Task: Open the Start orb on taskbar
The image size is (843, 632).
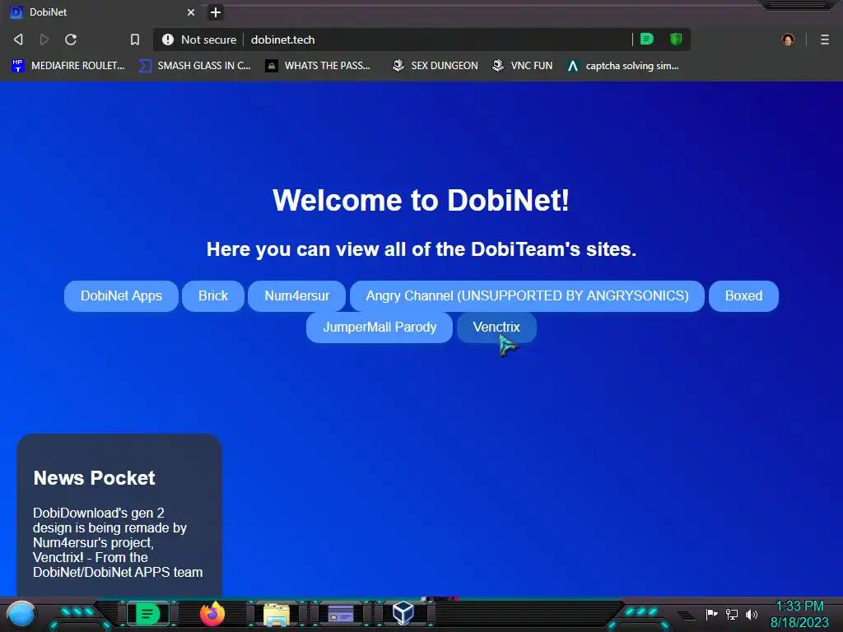Action: pyautogui.click(x=21, y=614)
